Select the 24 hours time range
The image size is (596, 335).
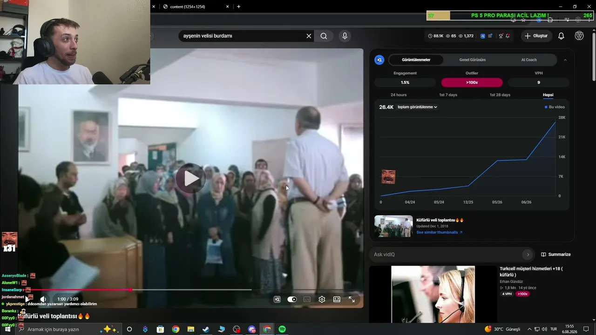point(398,95)
